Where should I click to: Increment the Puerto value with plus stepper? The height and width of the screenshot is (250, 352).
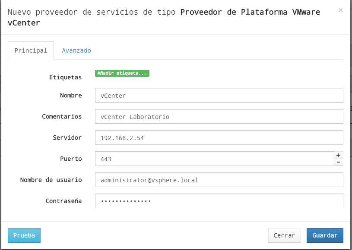[x=338, y=155]
